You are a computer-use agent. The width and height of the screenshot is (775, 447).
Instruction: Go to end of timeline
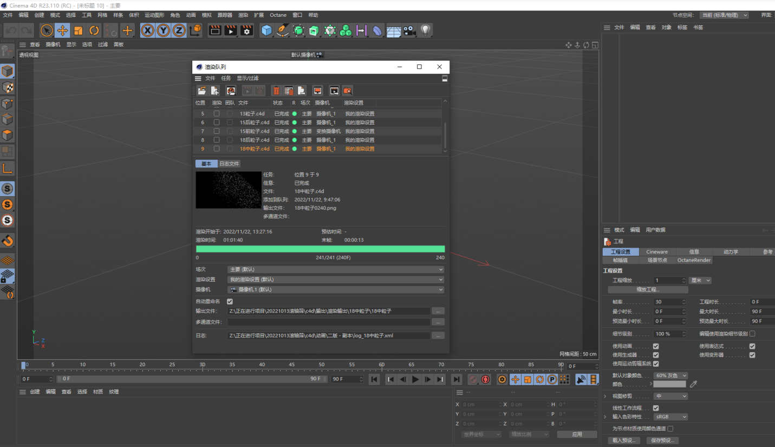tap(457, 379)
